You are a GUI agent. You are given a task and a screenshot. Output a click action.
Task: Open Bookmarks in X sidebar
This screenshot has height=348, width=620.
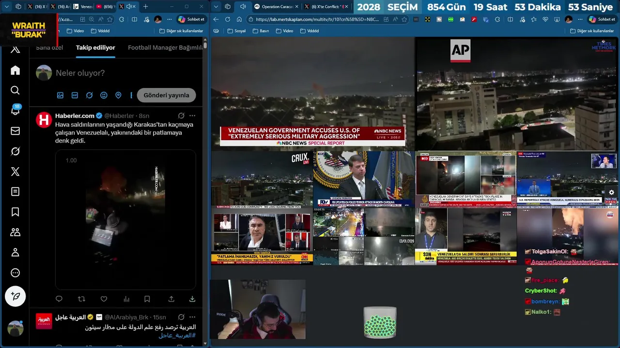(x=15, y=212)
